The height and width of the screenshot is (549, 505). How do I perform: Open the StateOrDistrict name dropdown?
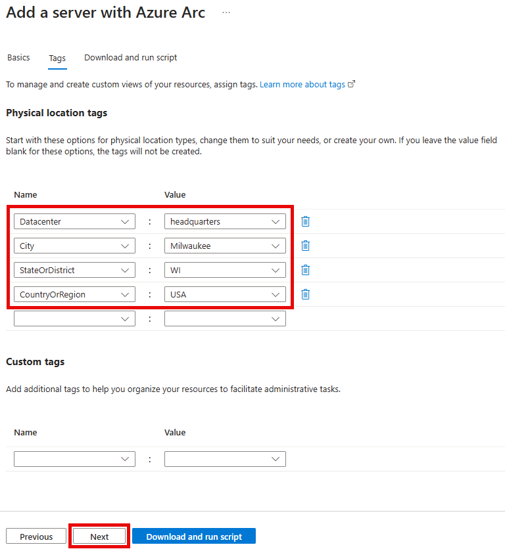(x=74, y=271)
